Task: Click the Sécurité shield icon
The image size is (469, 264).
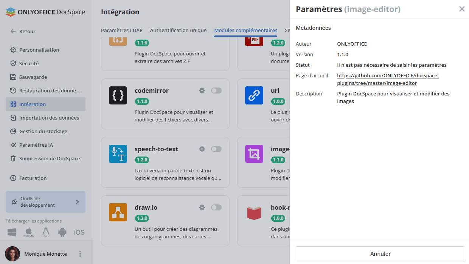Action: (13, 63)
